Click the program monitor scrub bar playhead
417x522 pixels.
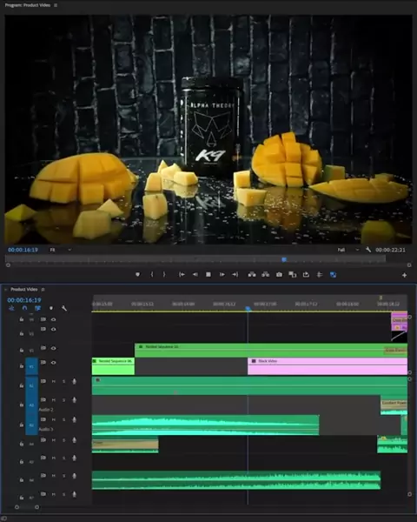coord(284,259)
